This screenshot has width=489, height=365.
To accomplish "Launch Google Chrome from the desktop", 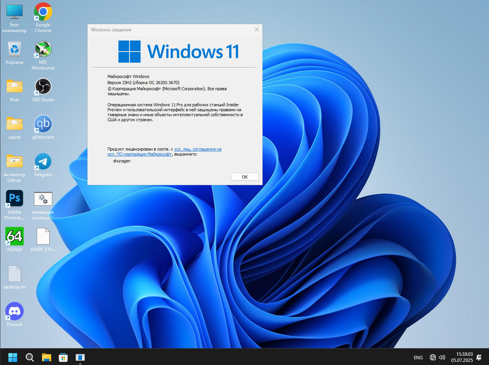I will (x=43, y=18).
